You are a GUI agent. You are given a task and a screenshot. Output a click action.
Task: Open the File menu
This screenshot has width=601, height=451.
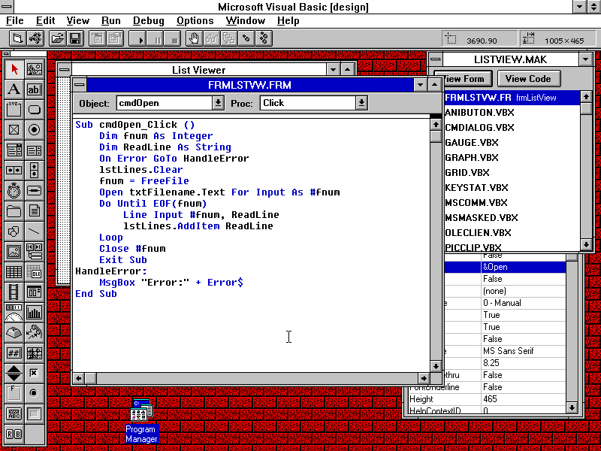pos(15,21)
